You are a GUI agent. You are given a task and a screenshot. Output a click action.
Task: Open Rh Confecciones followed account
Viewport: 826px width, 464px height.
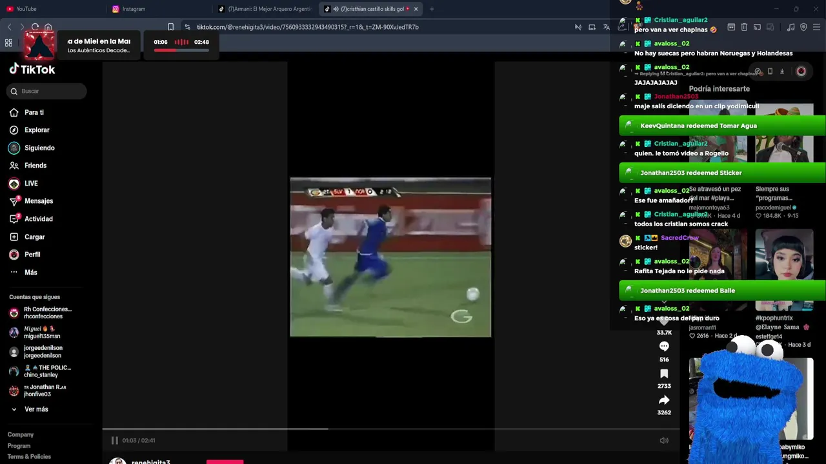click(x=40, y=313)
